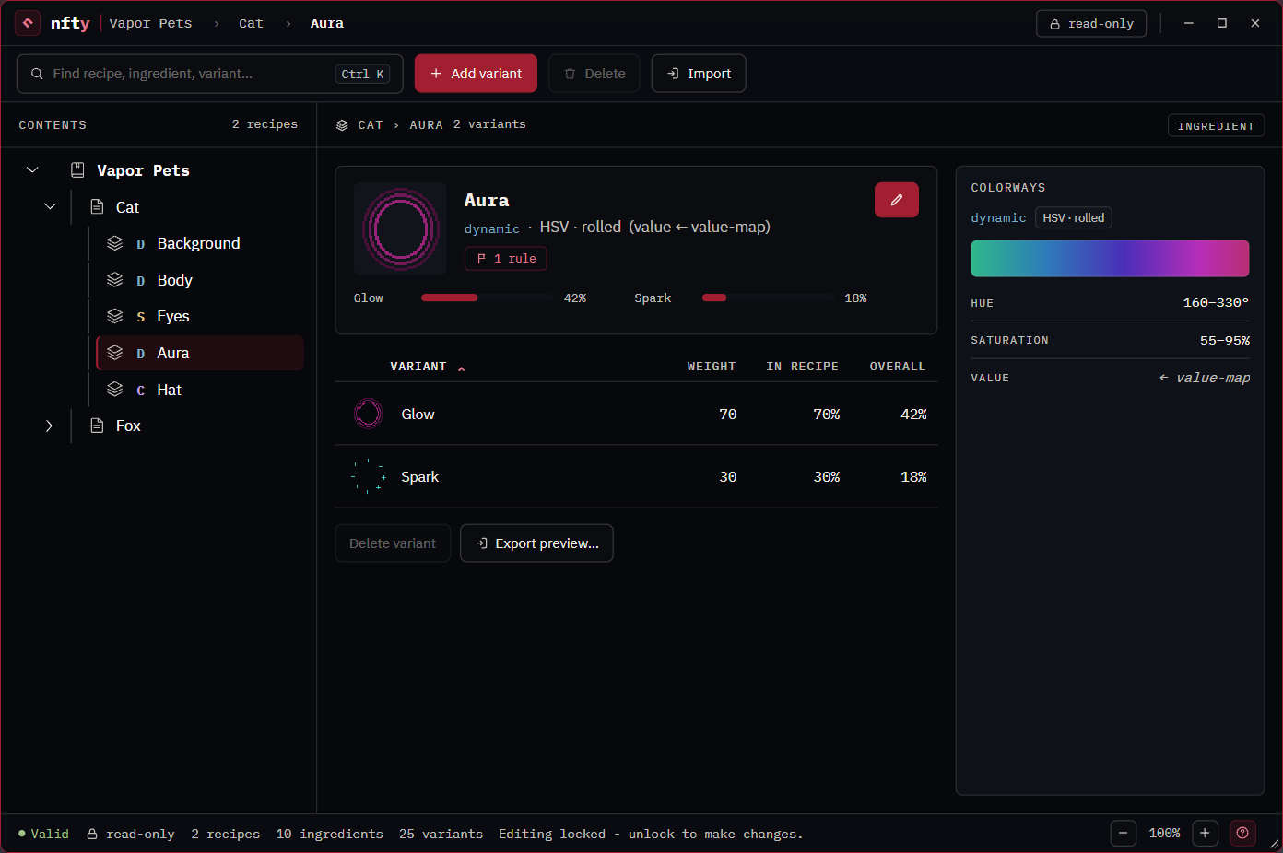This screenshot has height=853, width=1283.
Task: Click the Delete button in toolbar
Action: pos(594,74)
